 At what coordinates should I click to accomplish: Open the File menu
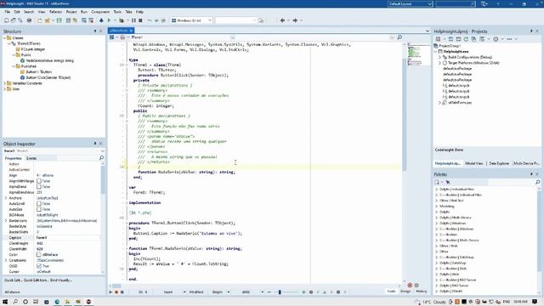8,12
